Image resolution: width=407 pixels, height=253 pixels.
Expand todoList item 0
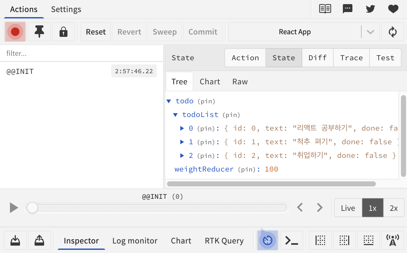(x=182, y=128)
